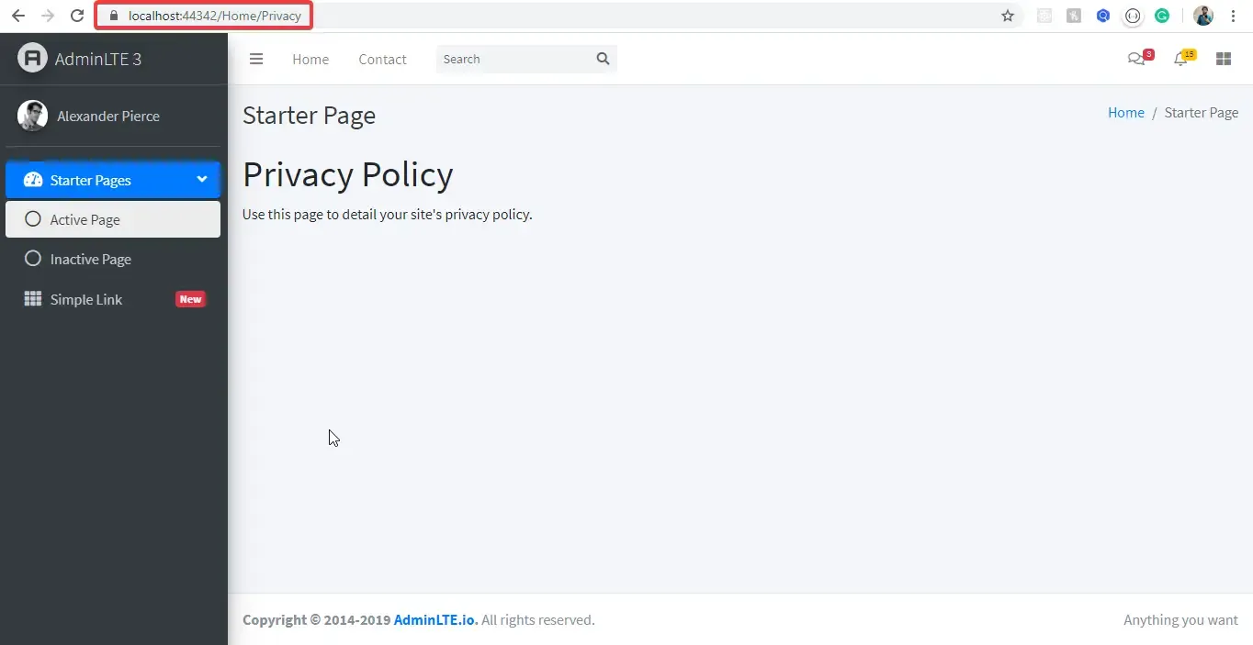The width and height of the screenshot is (1253, 645).
Task: Open the notifications bell icon
Action: (1181, 58)
